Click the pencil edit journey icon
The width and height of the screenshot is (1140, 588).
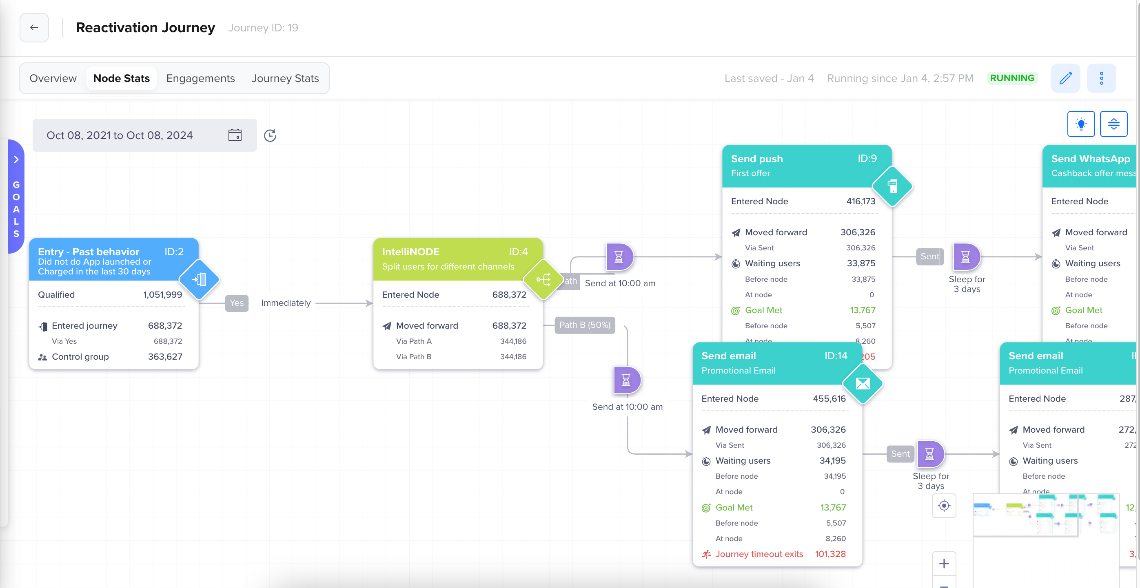click(1065, 78)
